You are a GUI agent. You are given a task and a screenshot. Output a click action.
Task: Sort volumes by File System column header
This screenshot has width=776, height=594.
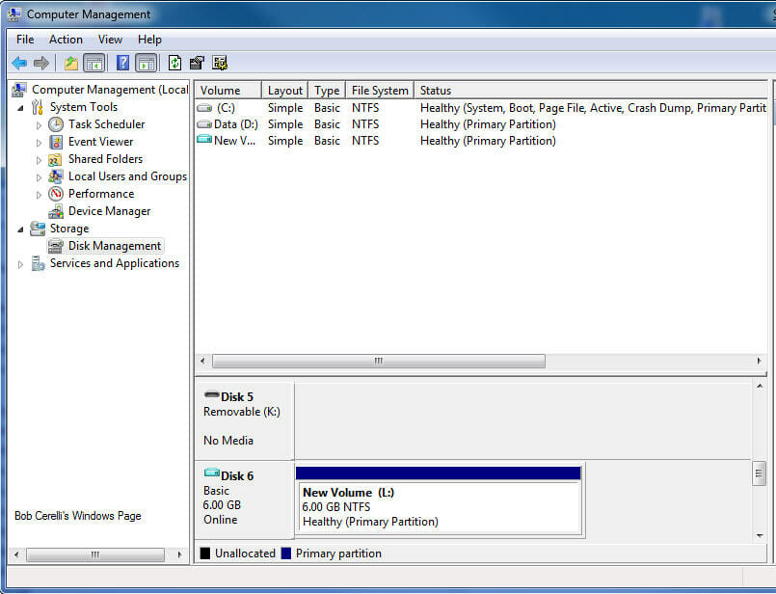[x=379, y=91]
